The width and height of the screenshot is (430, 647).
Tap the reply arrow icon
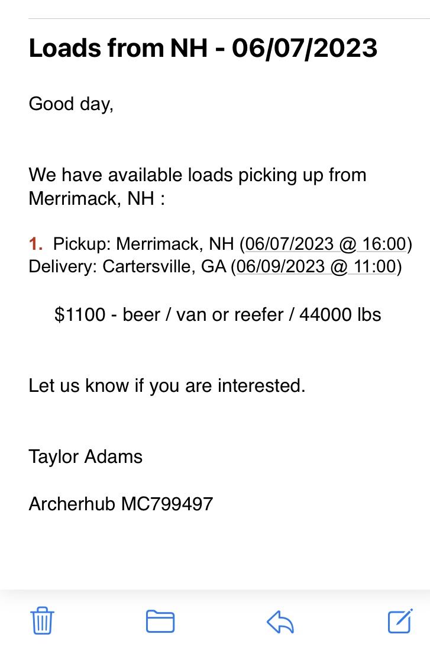(x=280, y=622)
